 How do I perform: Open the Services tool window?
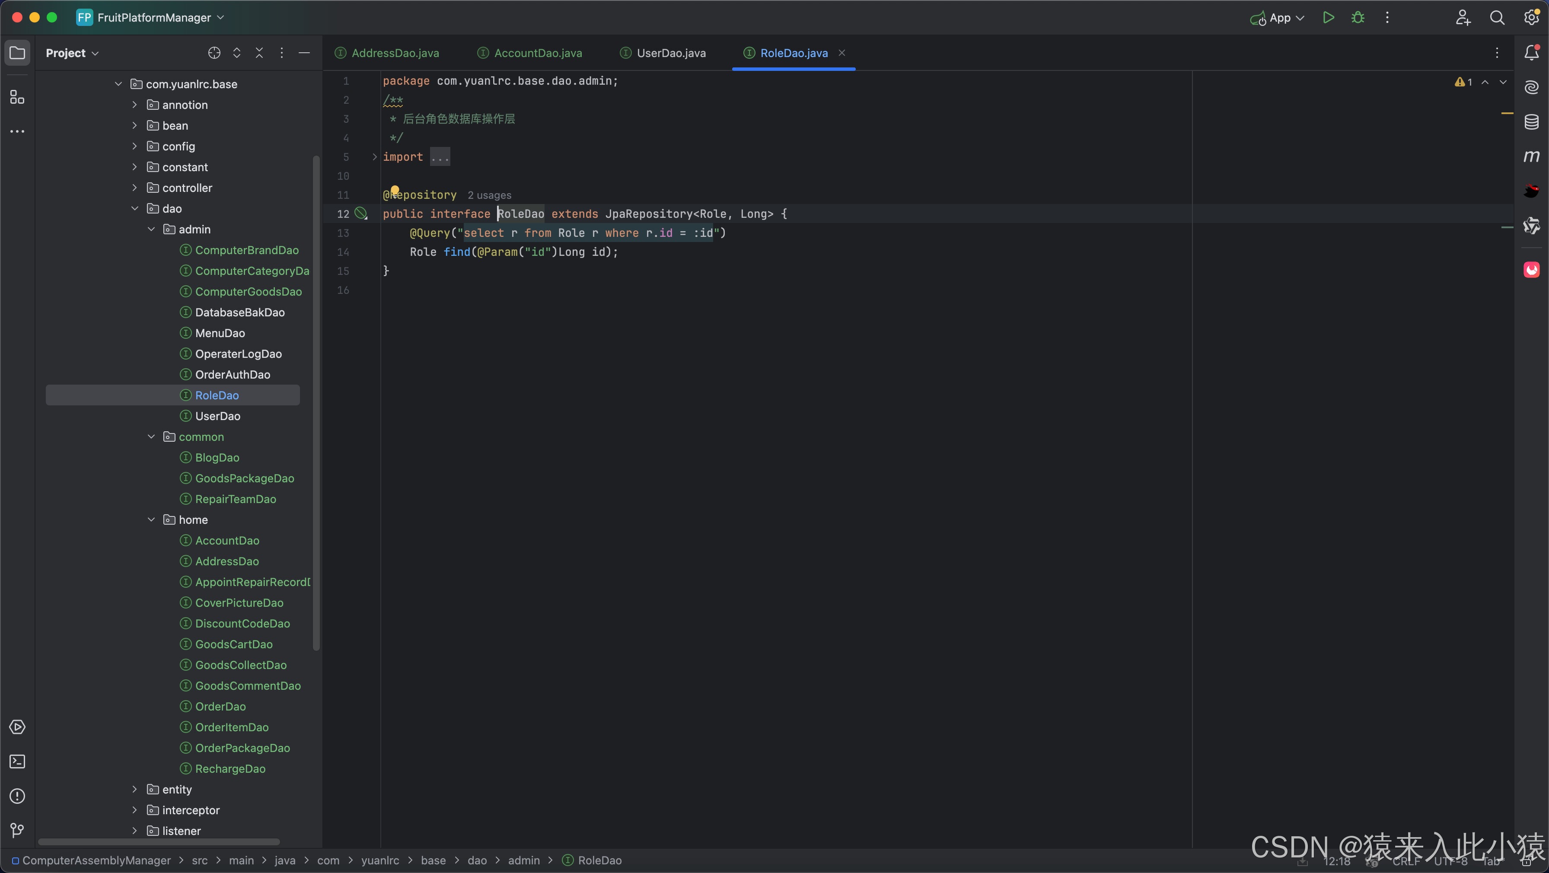tap(17, 727)
